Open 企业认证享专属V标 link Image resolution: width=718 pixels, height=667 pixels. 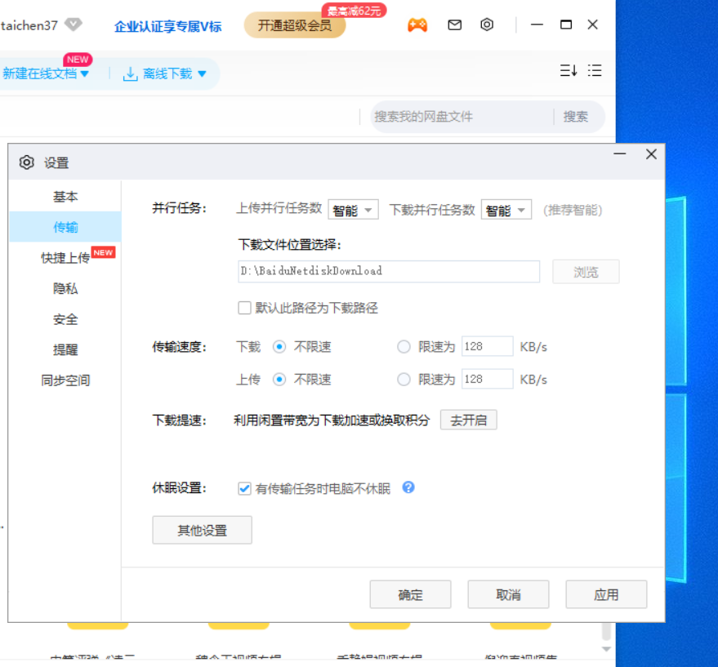[x=167, y=26]
